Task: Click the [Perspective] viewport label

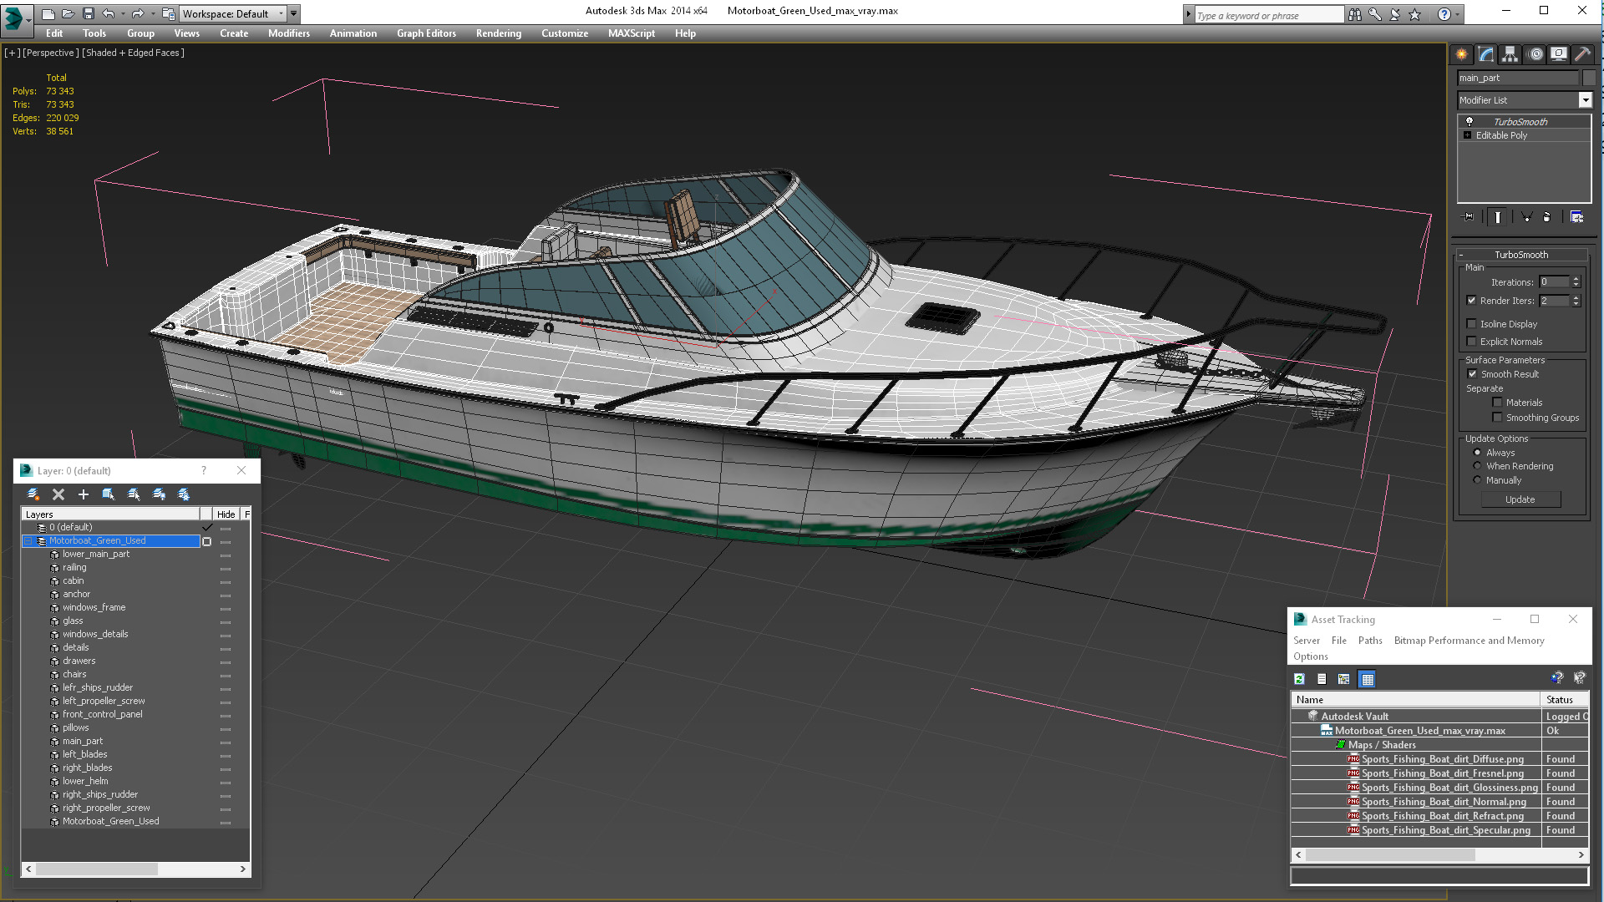Action: tap(51, 53)
